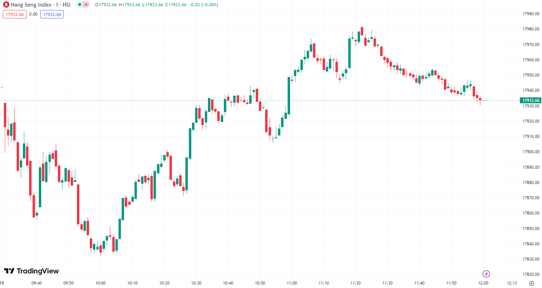Click the 19 date label on time axis

[2, 283]
